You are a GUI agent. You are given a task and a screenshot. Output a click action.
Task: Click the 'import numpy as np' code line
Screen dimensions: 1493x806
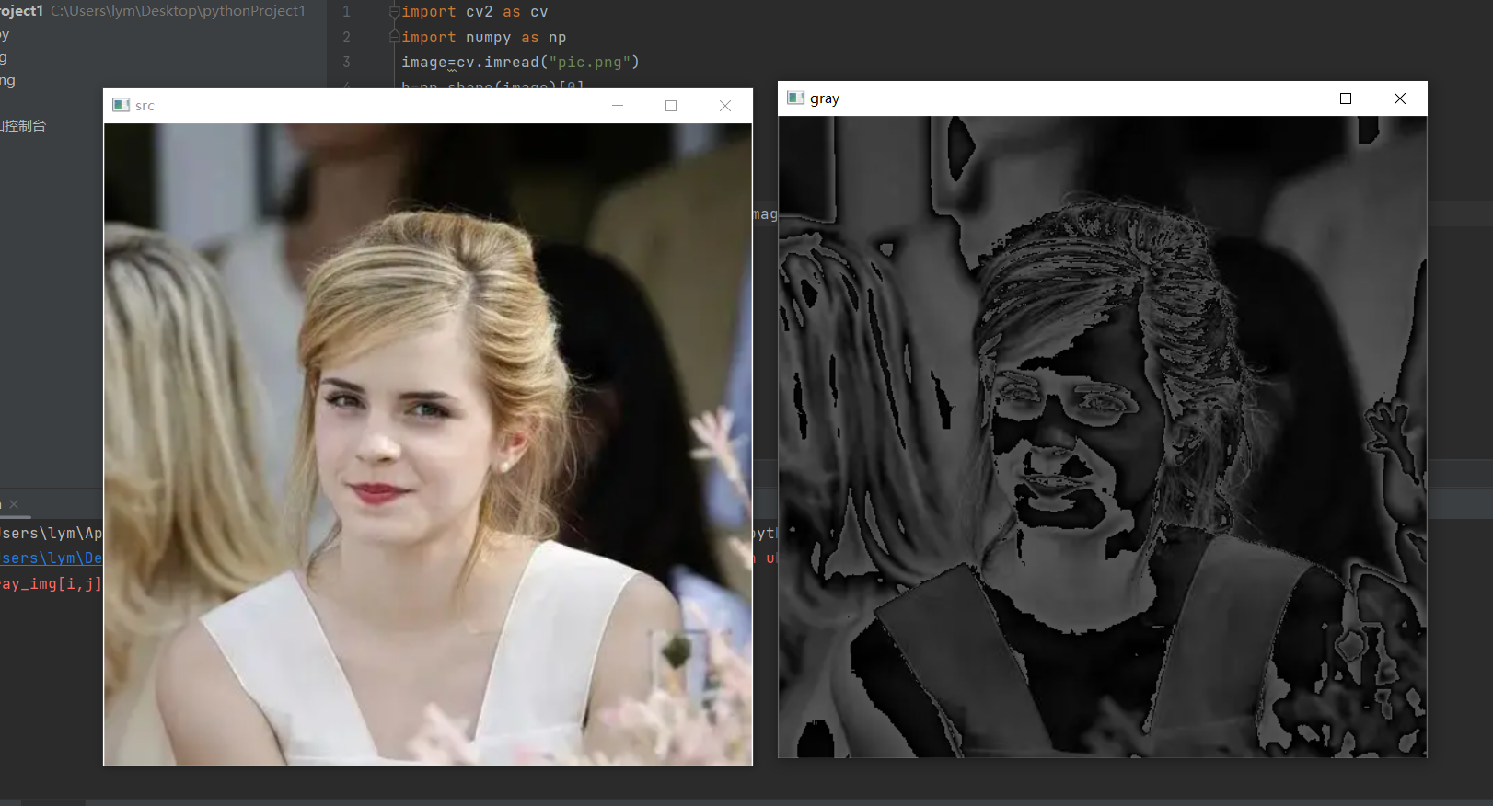[x=484, y=38]
